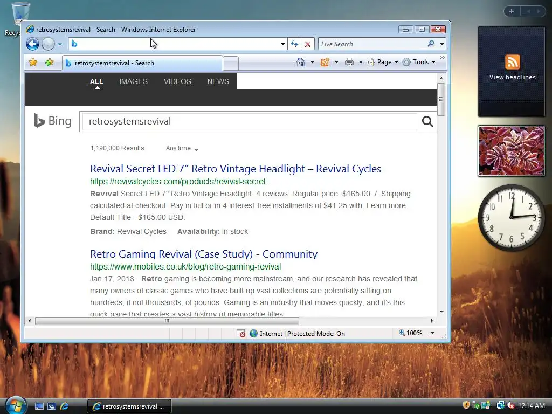Add a gadget with sidebar plus button
The width and height of the screenshot is (552, 414).
tap(512, 11)
